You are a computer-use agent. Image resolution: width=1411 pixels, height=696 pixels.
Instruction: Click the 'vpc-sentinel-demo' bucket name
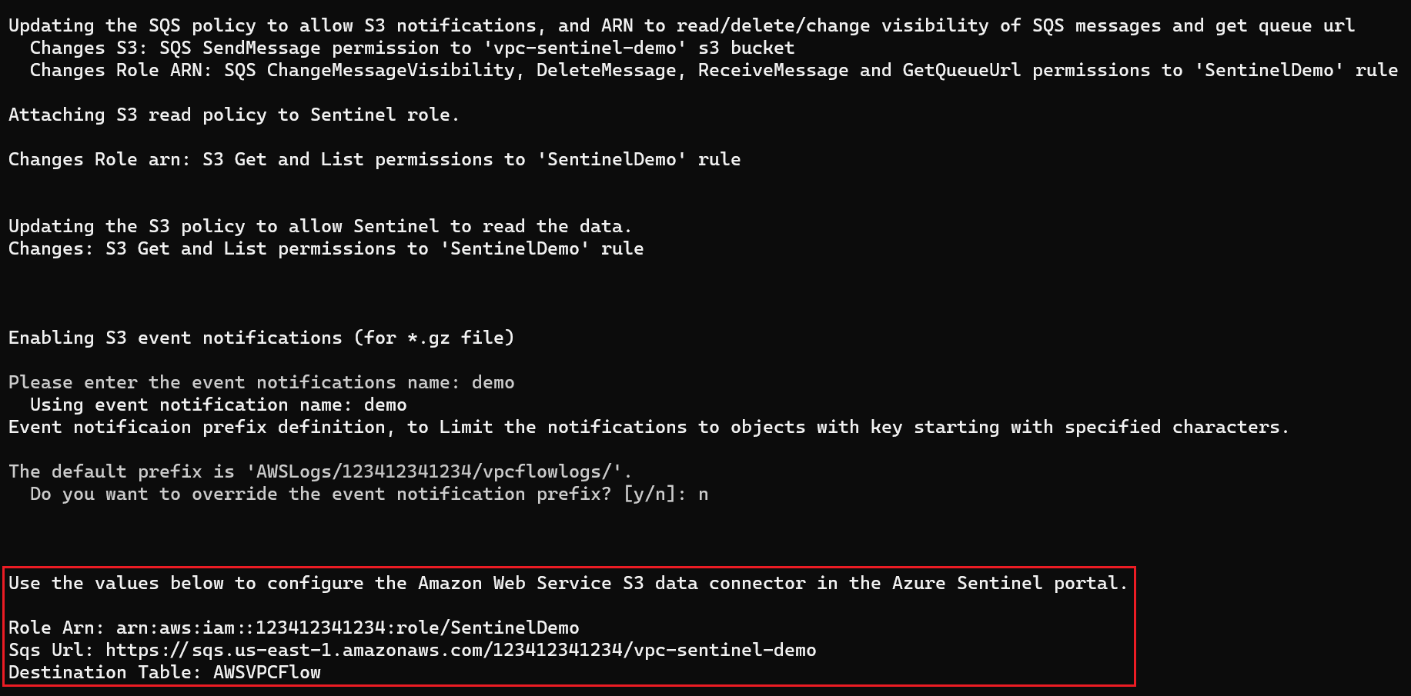(x=585, y=48)
